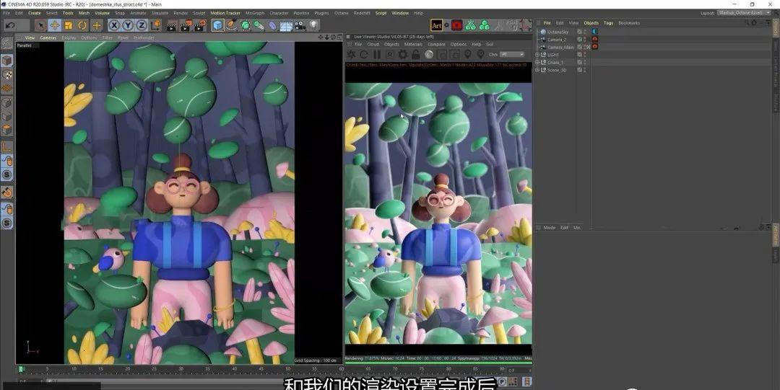The image size is (780, 390).
Task: Open the Spline pen tool
Action: 232,25
